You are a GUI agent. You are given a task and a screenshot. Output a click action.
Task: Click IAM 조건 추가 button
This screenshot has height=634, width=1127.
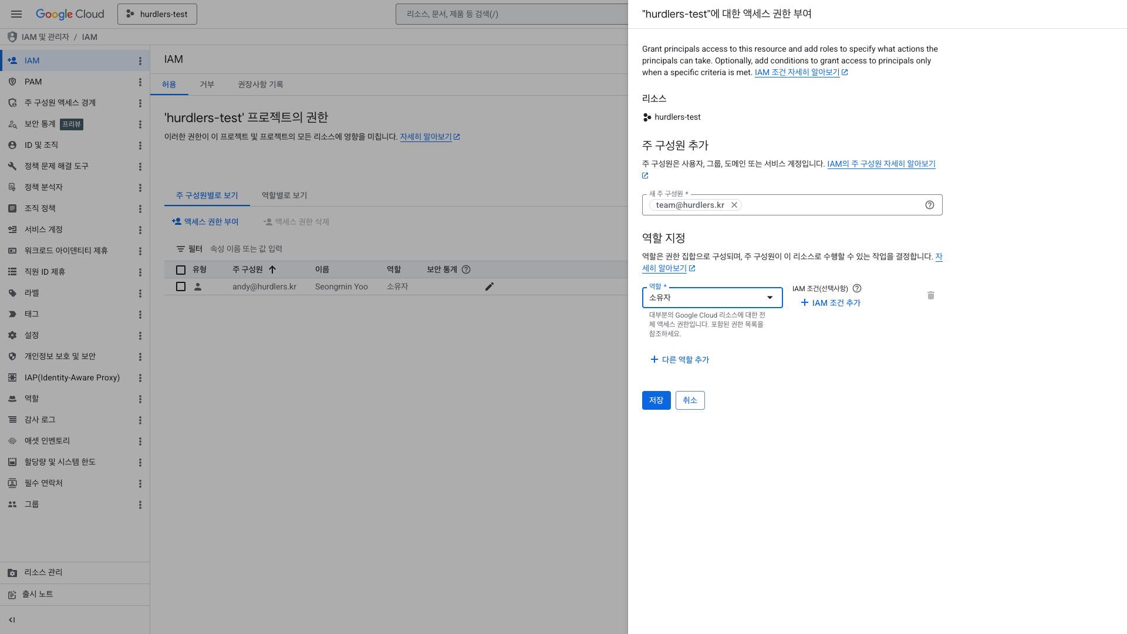831,303
